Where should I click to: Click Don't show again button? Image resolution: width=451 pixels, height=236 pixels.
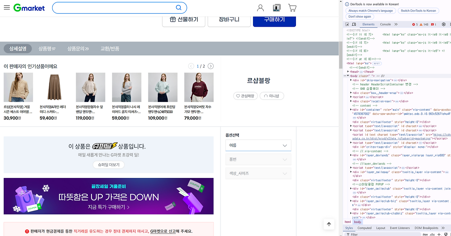[360, 17]
